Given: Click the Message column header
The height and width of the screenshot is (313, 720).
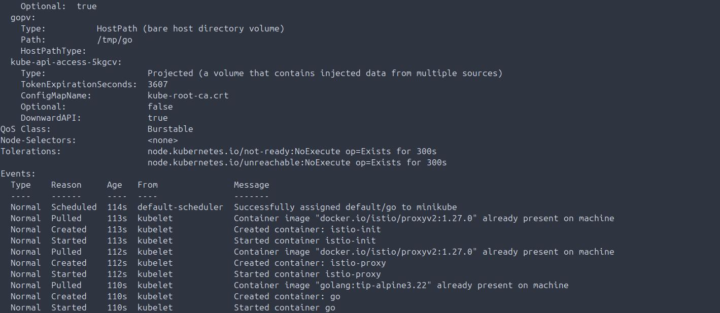Looking at the screenshot, I should click(x=251, y=185).
